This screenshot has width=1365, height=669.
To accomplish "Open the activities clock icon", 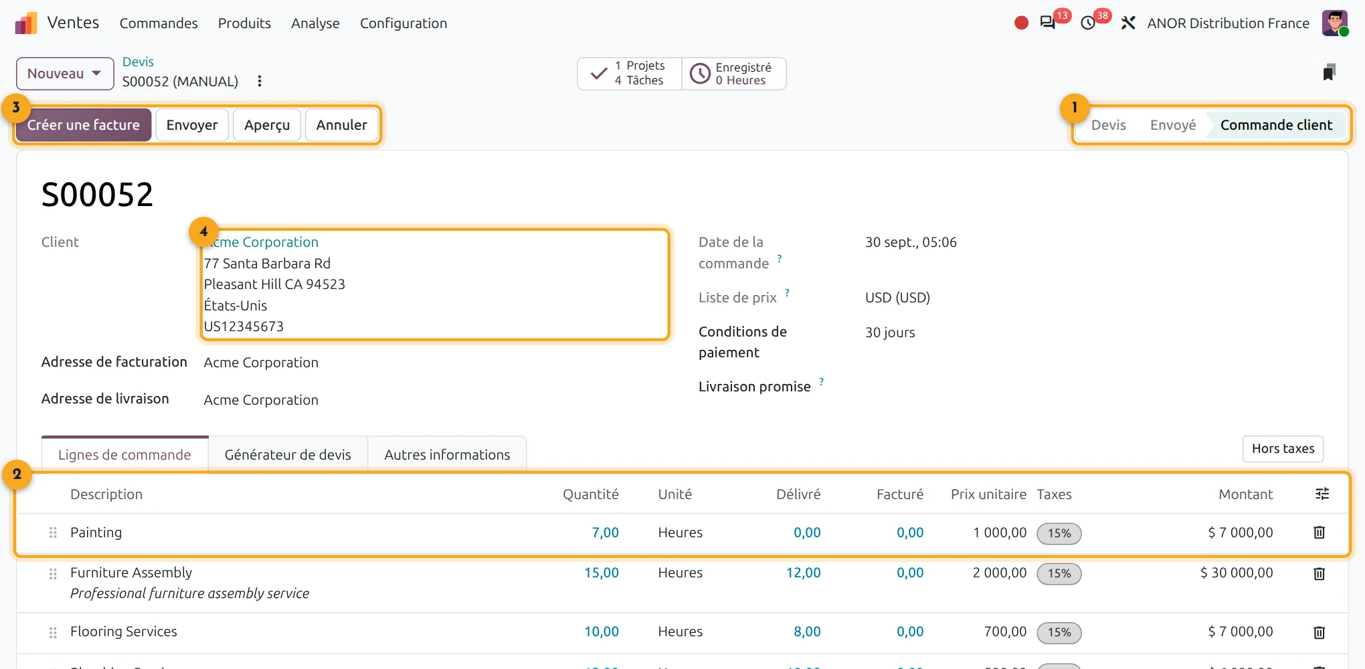I will click(x=1088, y=23).
